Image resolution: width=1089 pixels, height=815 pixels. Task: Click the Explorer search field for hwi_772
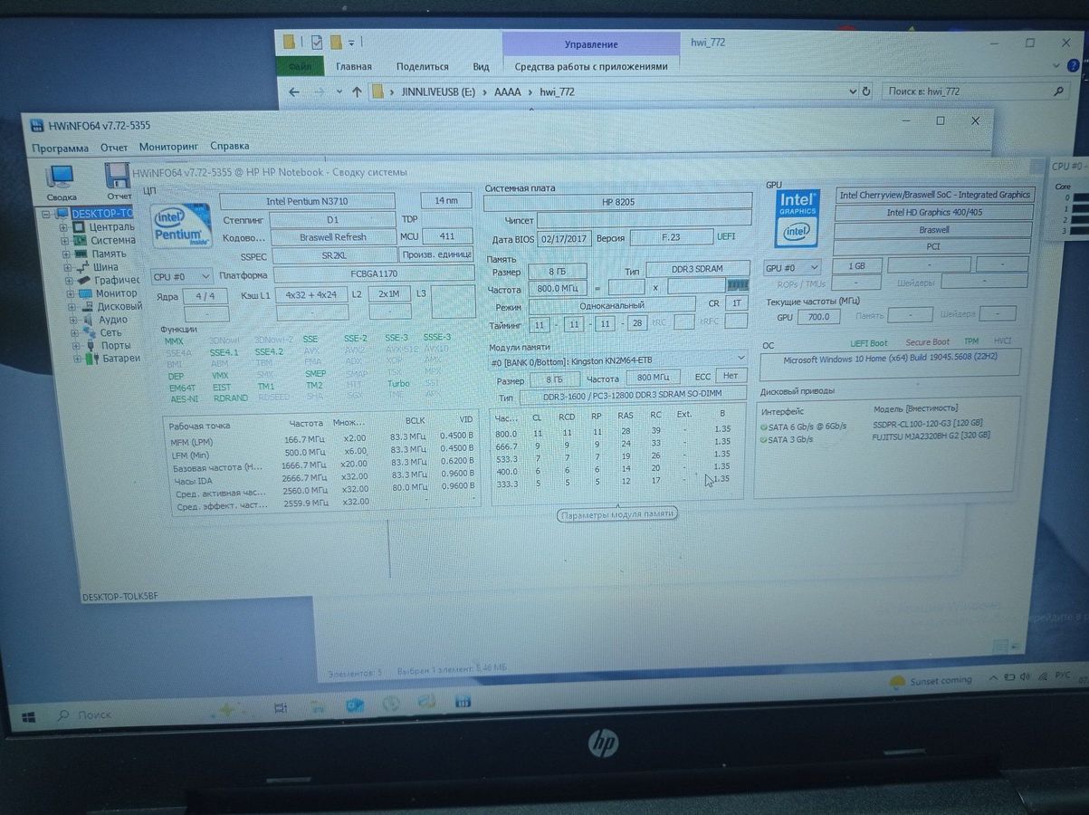(969, 91)
